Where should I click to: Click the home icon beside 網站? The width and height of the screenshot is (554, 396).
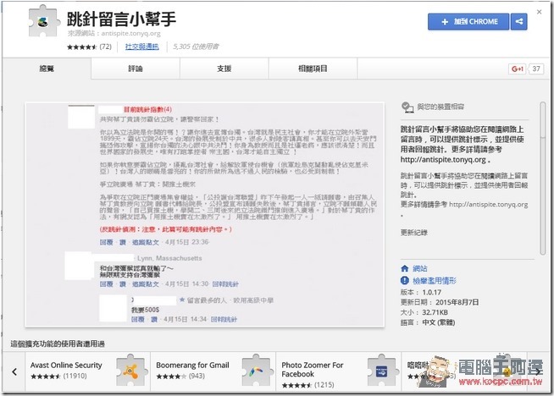(x=405, y=268)
